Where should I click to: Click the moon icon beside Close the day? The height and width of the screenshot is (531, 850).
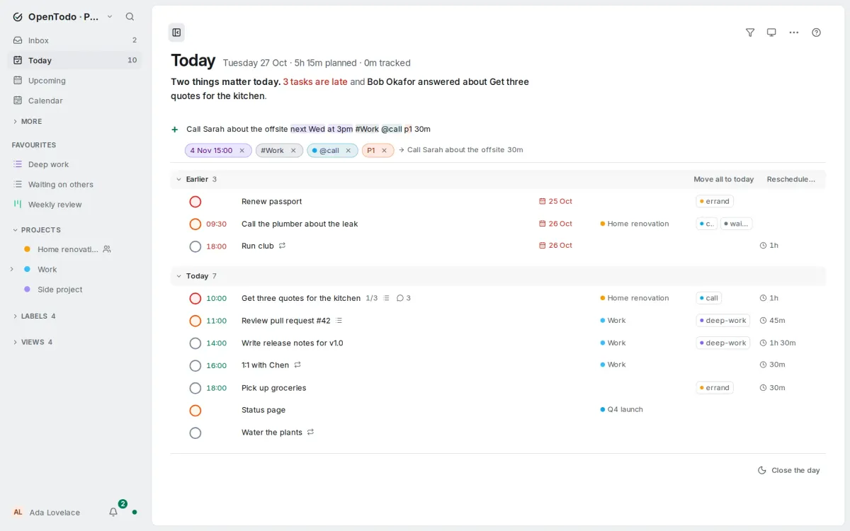point(762,470)
